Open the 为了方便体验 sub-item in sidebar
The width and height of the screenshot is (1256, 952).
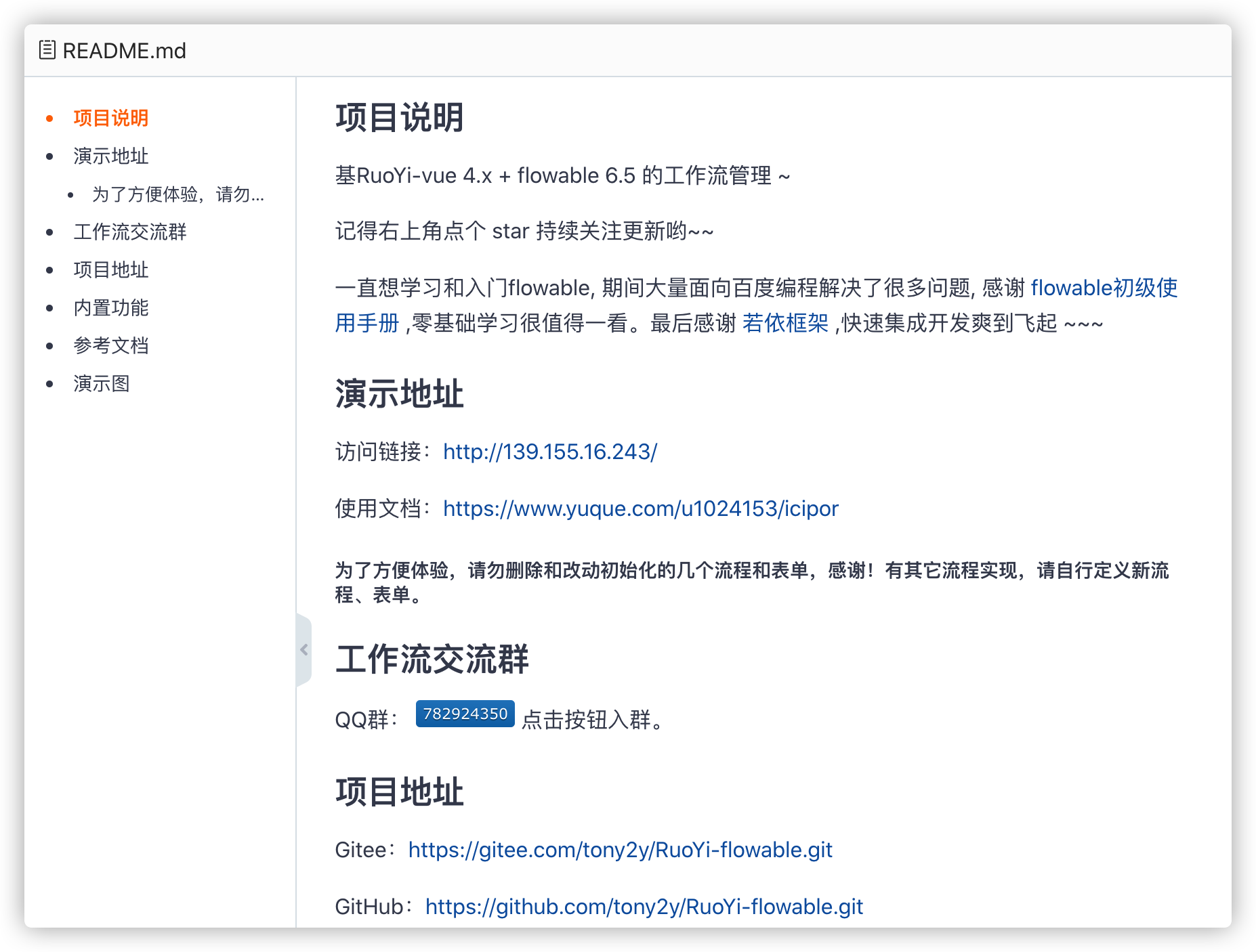(177, 195)
